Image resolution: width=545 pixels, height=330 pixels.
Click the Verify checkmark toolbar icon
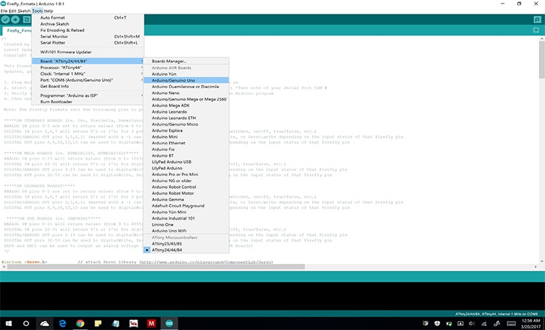point(5,20)
